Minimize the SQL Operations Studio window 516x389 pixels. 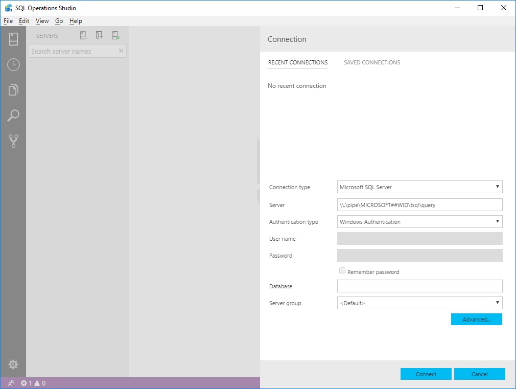coord(457,8)
